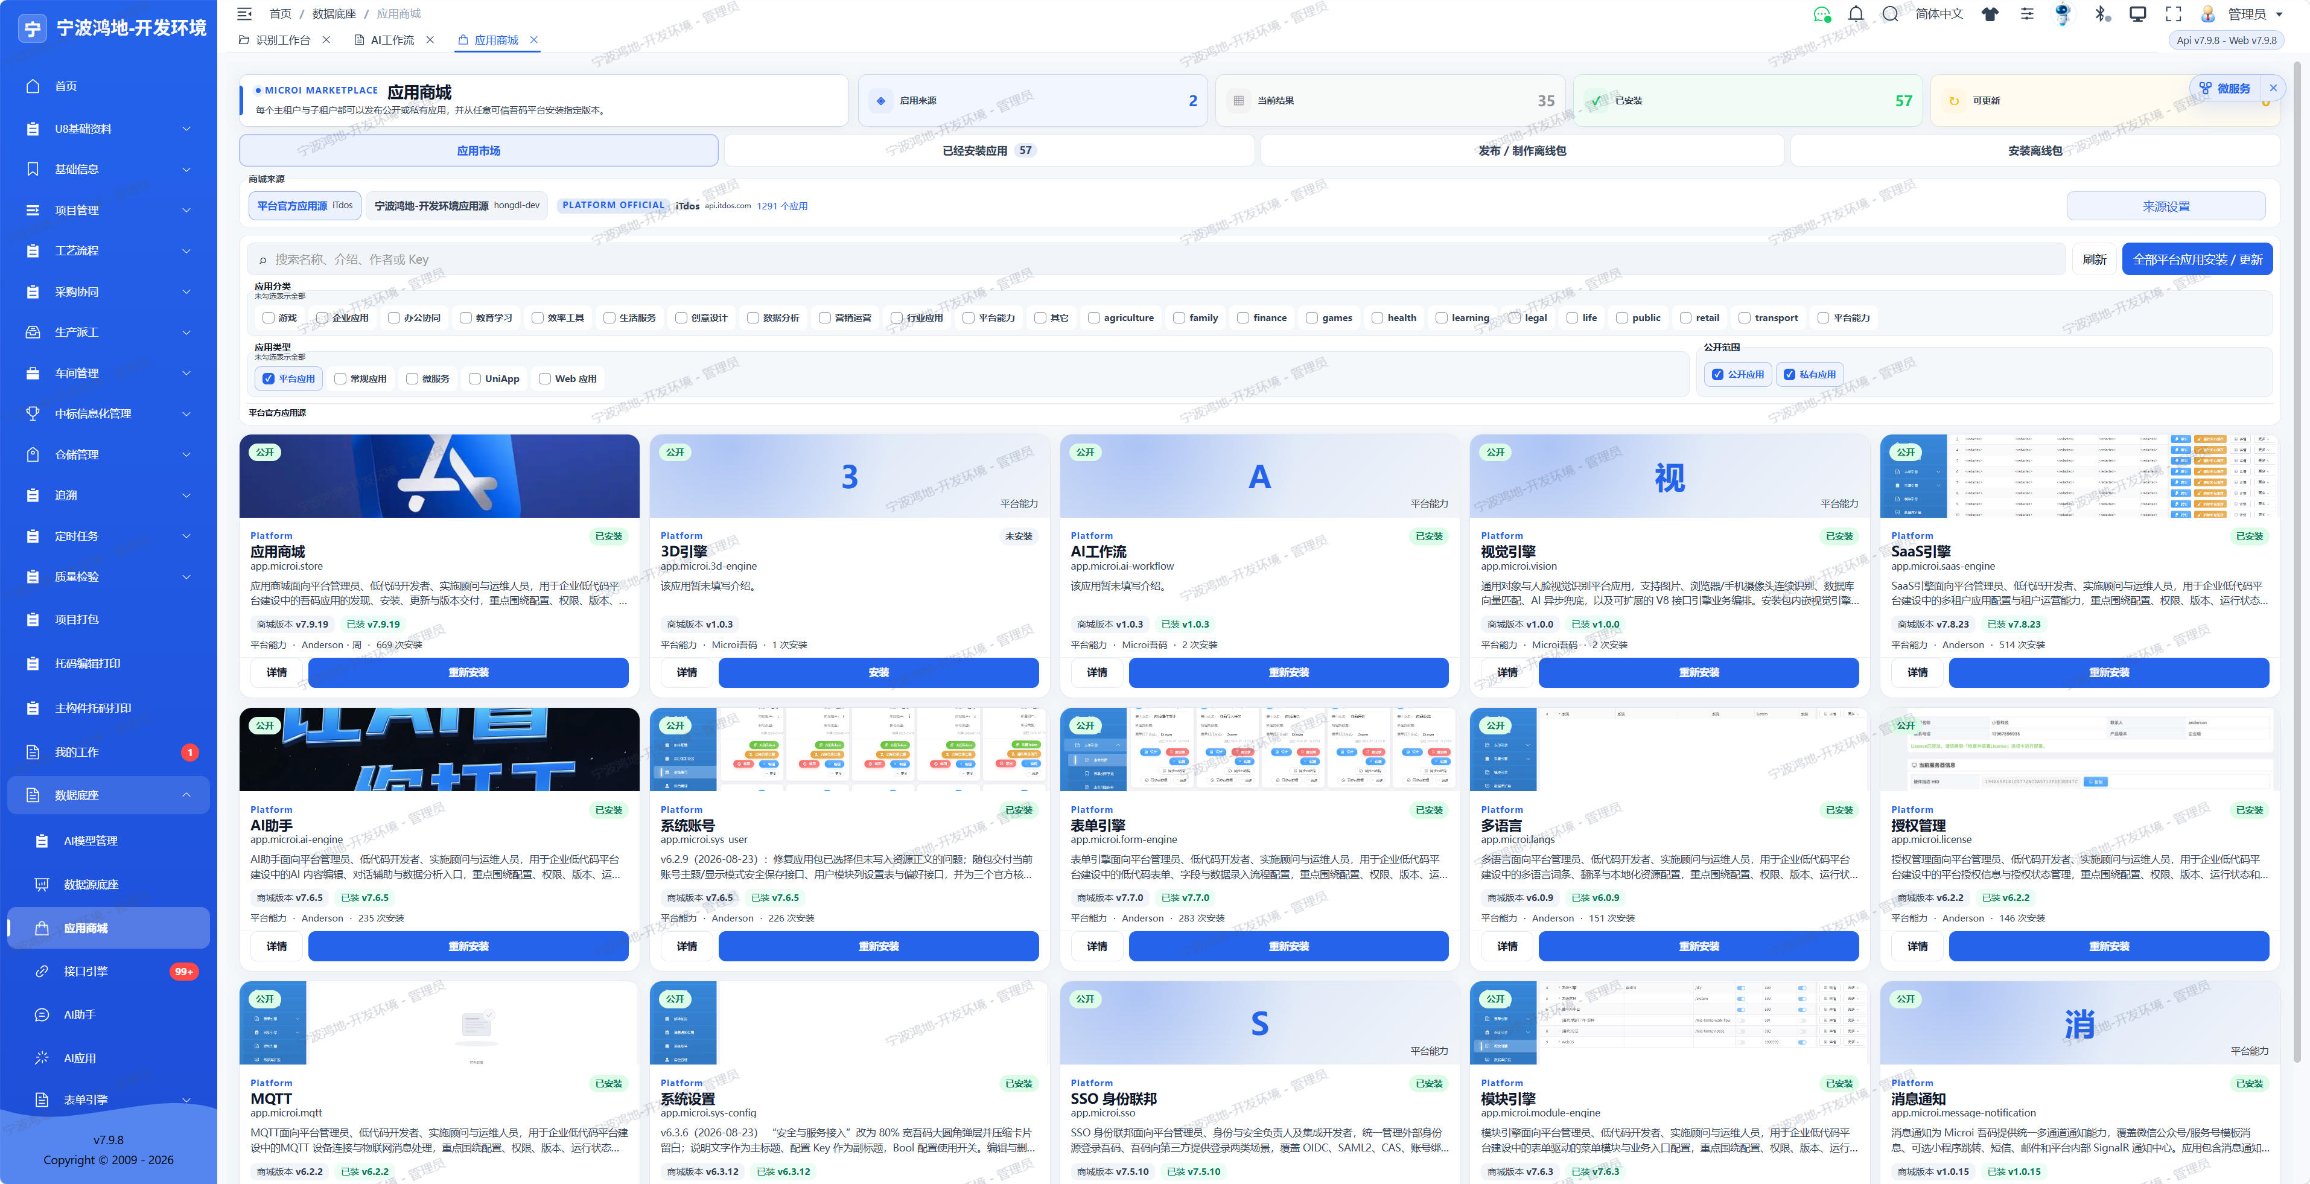The image size is (2310, 1184).
Task: Click the 接口引擎 link icon
Action: point(41,972)
